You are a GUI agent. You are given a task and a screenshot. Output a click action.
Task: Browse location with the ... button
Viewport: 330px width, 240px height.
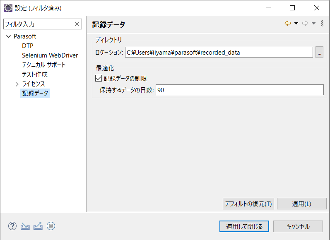click(320, 52)
